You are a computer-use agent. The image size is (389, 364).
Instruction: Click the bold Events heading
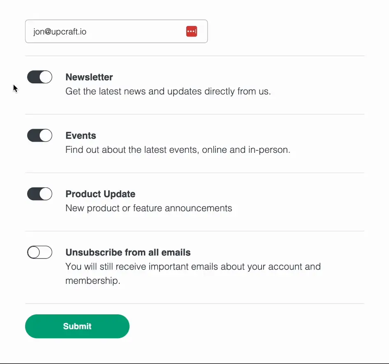tap(81, 136)
